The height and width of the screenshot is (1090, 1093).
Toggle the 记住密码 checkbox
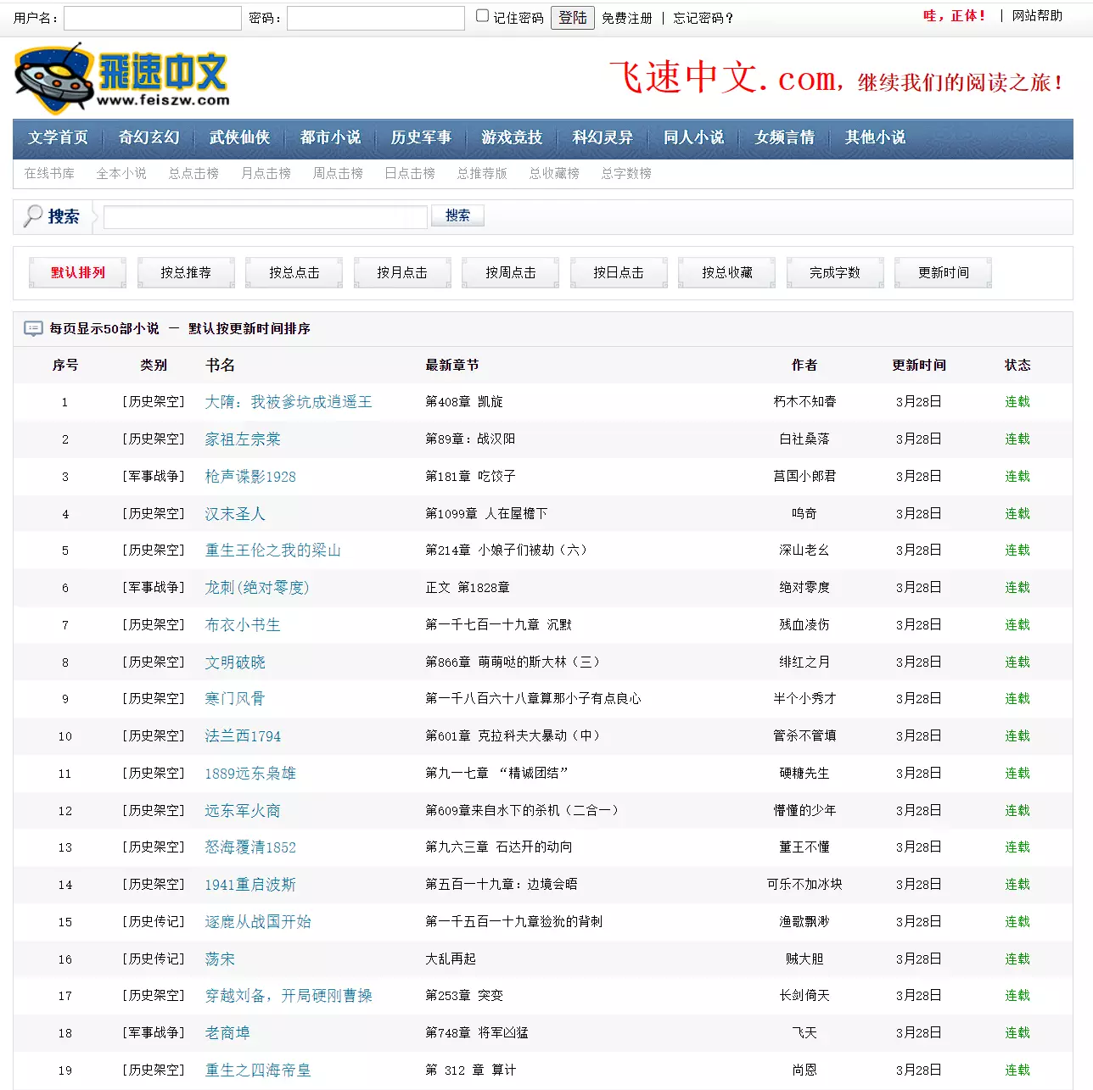click(483, 16)
